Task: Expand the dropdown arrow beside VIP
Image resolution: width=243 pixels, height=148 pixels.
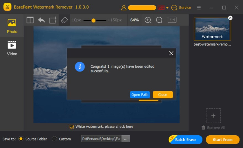Action: coord(167,8)
